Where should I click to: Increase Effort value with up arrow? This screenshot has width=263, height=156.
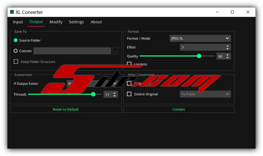point(227,46)
